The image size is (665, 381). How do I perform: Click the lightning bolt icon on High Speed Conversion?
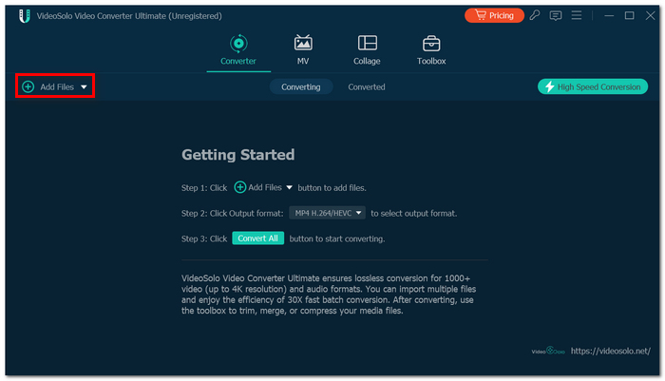tap(550, 86)
